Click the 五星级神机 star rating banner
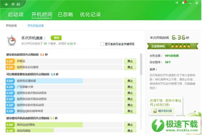This screenshot has height=138, width=202. [173, 46]
